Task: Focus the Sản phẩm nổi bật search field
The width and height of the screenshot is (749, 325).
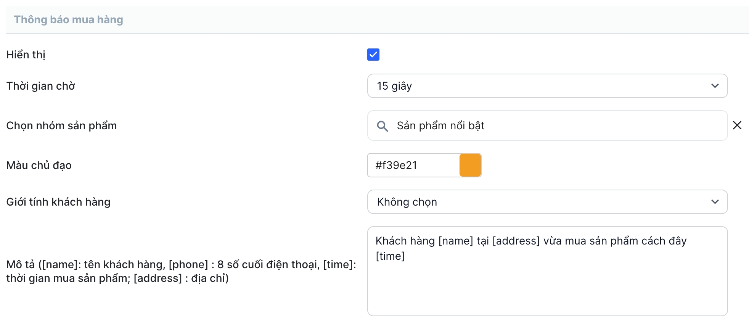Action: [553, 125]
